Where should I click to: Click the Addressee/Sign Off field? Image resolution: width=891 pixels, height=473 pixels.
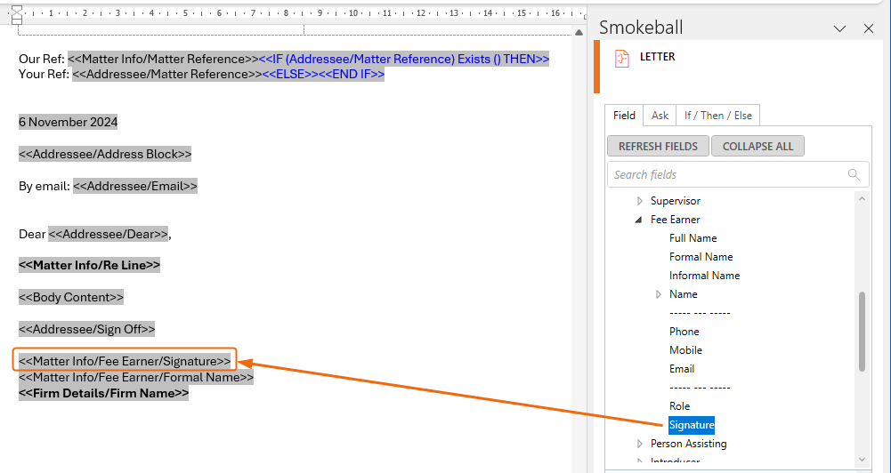(x=87, y=329)
